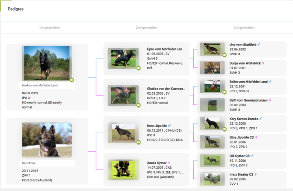This screenshot has width=293, height=191.
Task: Open the Pedigree tab
Action: [16, 9]
